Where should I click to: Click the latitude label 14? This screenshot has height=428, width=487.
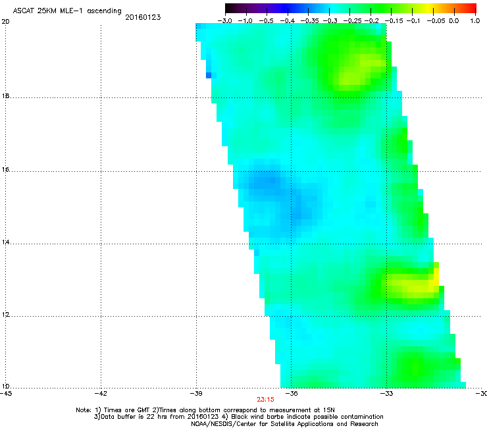pos(5,242)
